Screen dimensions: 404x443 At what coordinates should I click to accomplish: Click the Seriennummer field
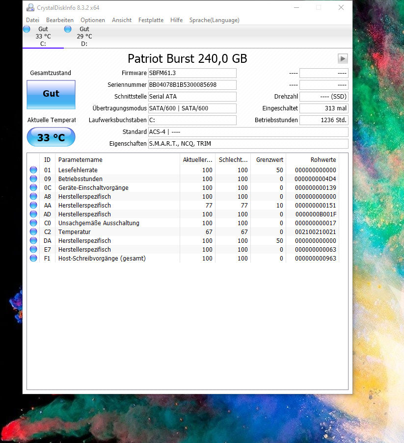[x=192, y=85]
